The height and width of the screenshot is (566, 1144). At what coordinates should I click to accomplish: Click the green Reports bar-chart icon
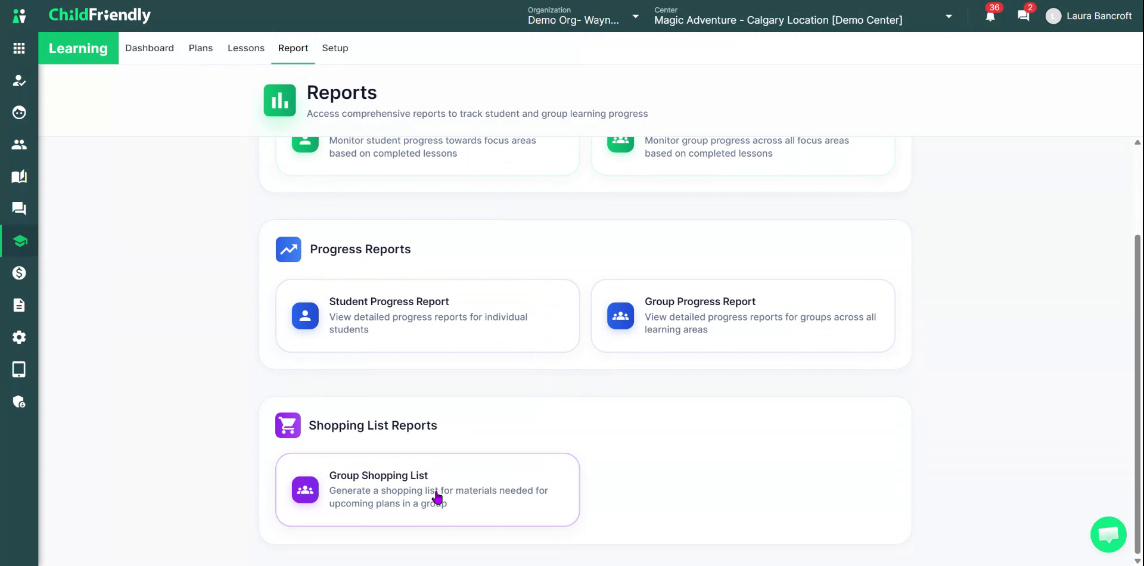[279, 100]
